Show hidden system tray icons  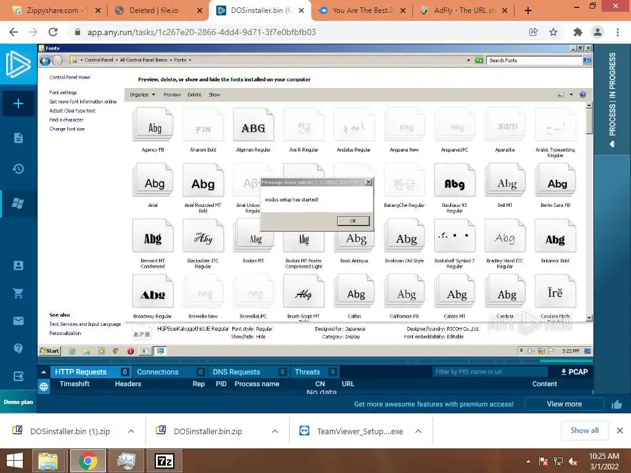click(x=528, y=461)
